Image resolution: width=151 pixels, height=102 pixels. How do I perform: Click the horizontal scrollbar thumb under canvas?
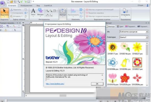coord(63,96)
